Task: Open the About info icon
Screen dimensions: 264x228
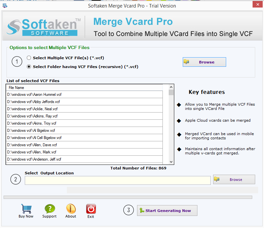Action: [71, 209]
